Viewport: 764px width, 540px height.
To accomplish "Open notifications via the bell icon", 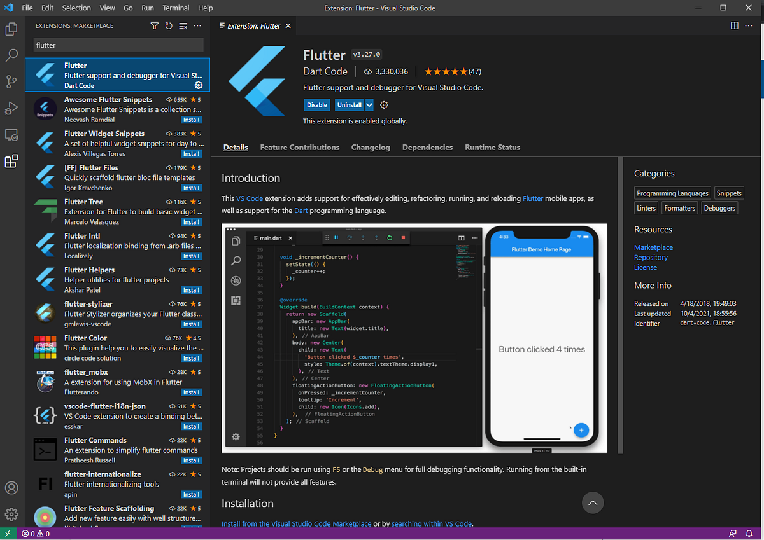I will [749, 533].
